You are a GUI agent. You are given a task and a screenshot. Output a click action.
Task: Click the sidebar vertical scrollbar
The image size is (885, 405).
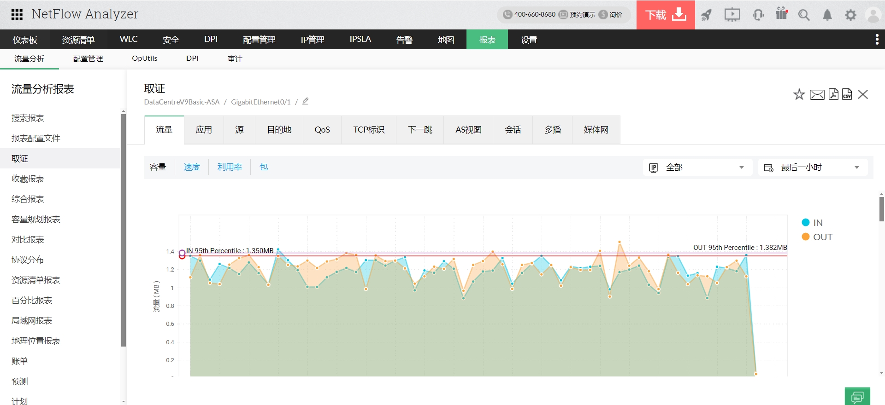[123, 230]
